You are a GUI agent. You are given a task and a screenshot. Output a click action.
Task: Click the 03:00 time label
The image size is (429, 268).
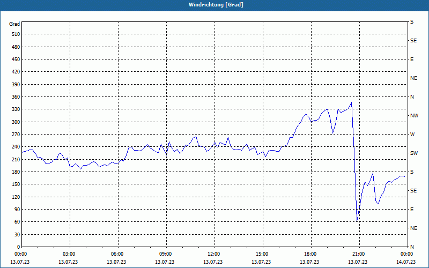(70, 254)
